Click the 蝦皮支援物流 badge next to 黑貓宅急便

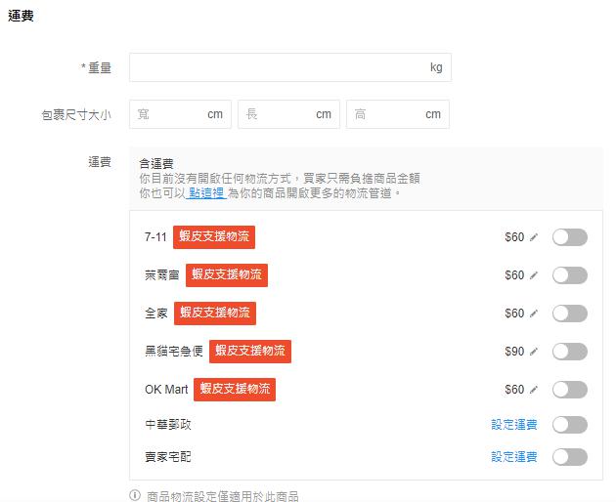(x=250, y=352)
